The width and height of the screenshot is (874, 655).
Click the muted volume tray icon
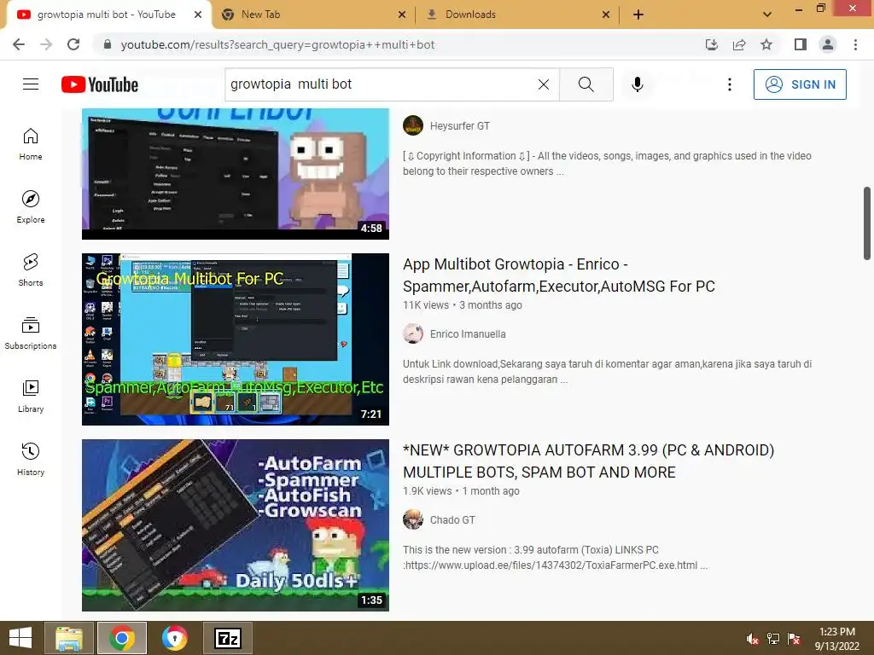[x=753, y=639]
